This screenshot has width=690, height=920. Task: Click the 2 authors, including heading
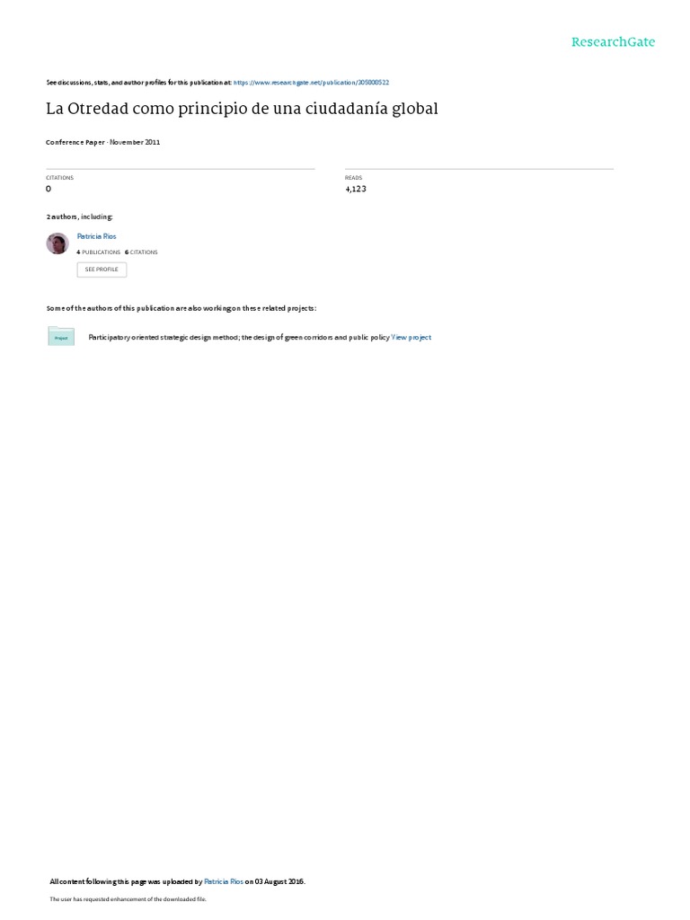[x=79, y=217]
